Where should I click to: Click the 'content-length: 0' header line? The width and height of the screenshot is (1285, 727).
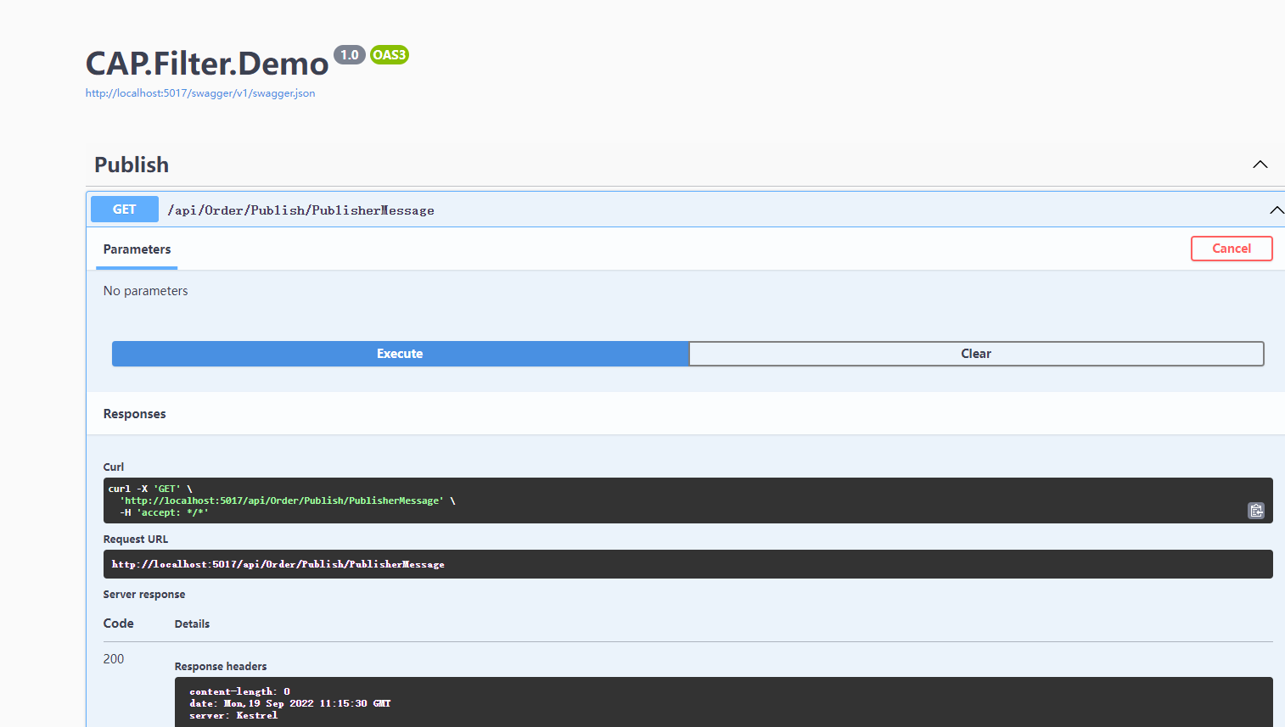click(x=240, y=692)
